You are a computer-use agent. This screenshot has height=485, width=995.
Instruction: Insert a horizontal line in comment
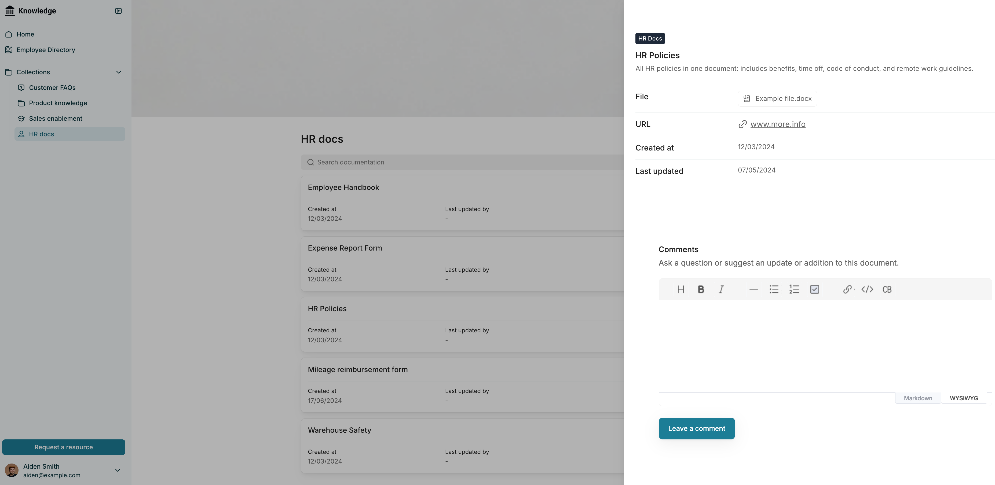tap(753, 289)
